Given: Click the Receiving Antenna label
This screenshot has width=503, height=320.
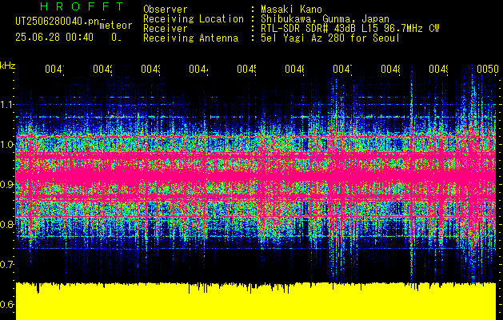Looking at the screenshot, I should [191, 38].
